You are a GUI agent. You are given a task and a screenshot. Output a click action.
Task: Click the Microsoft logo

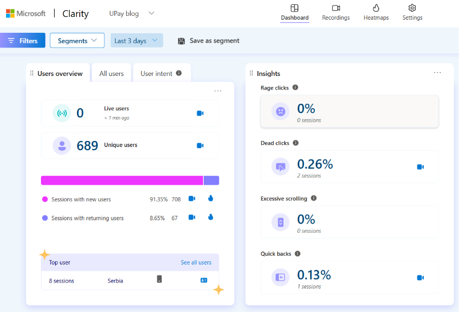pos(26,14)
